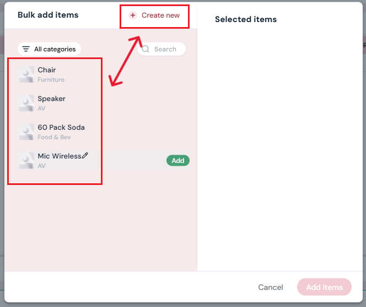Focus the Search input field
The width and height of the screenshot is (366, 307).
165,49
